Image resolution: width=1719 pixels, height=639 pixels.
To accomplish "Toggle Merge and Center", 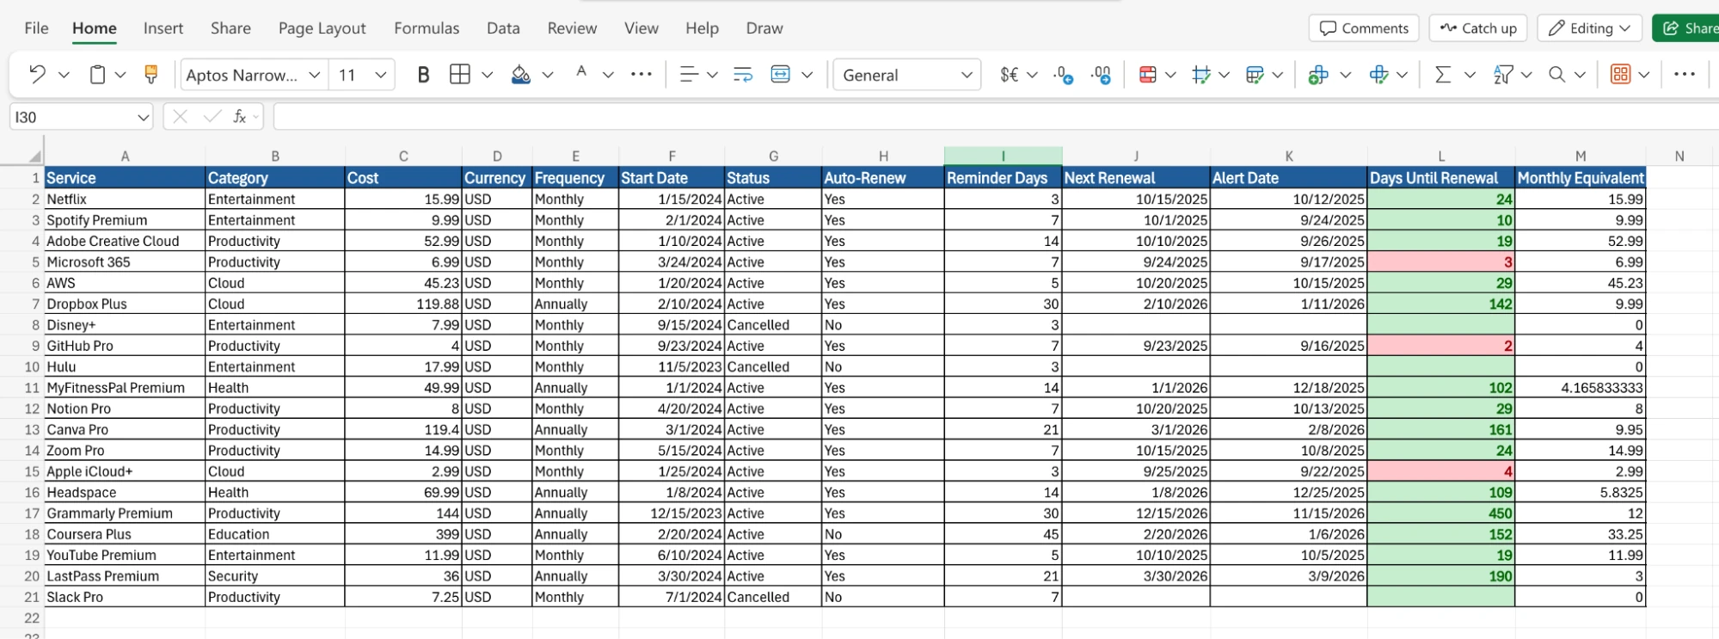I will point(780,75).
